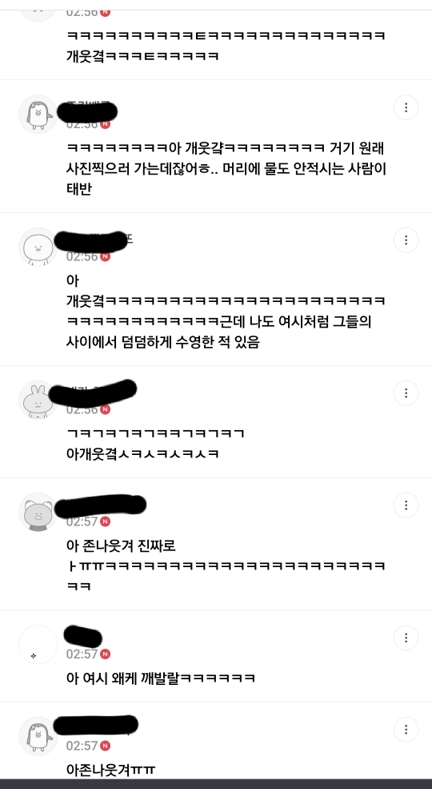View profile of the rabbit avatar commenter
432x789 pixels.
[x=38, y=400]
